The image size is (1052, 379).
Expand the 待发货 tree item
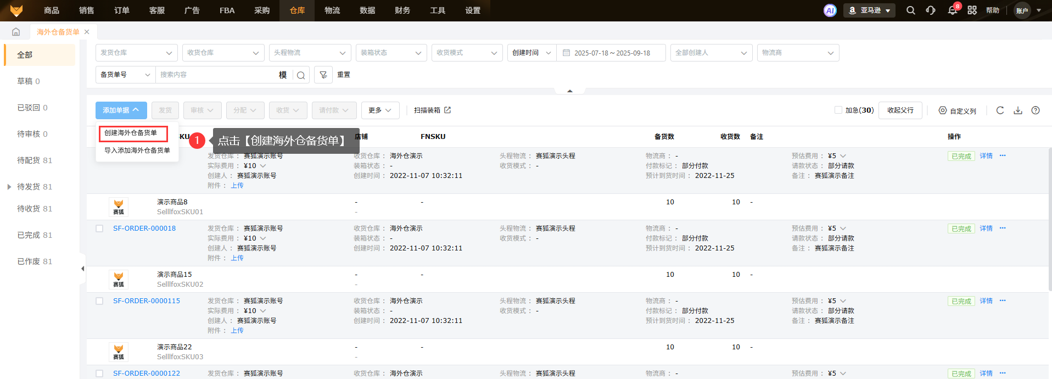(9, 187)
